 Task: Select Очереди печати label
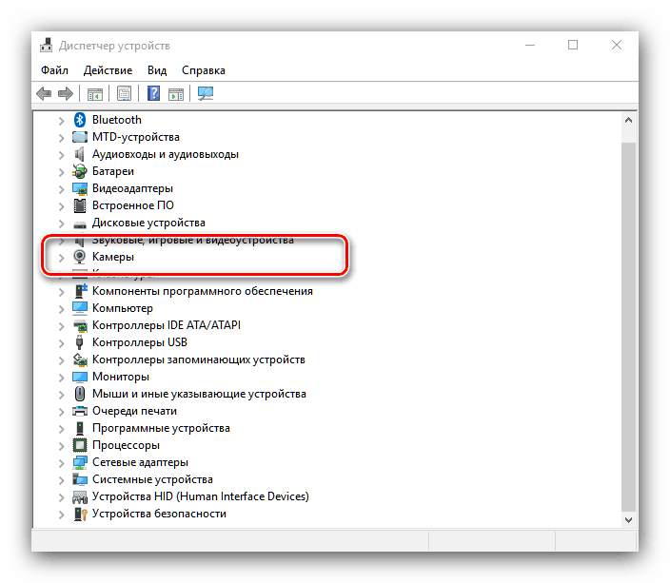coord(134,411)
